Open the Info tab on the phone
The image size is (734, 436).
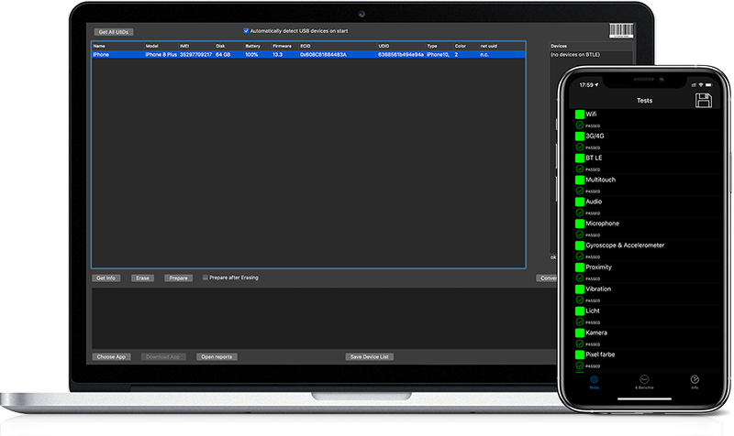(x=695, y=382)
